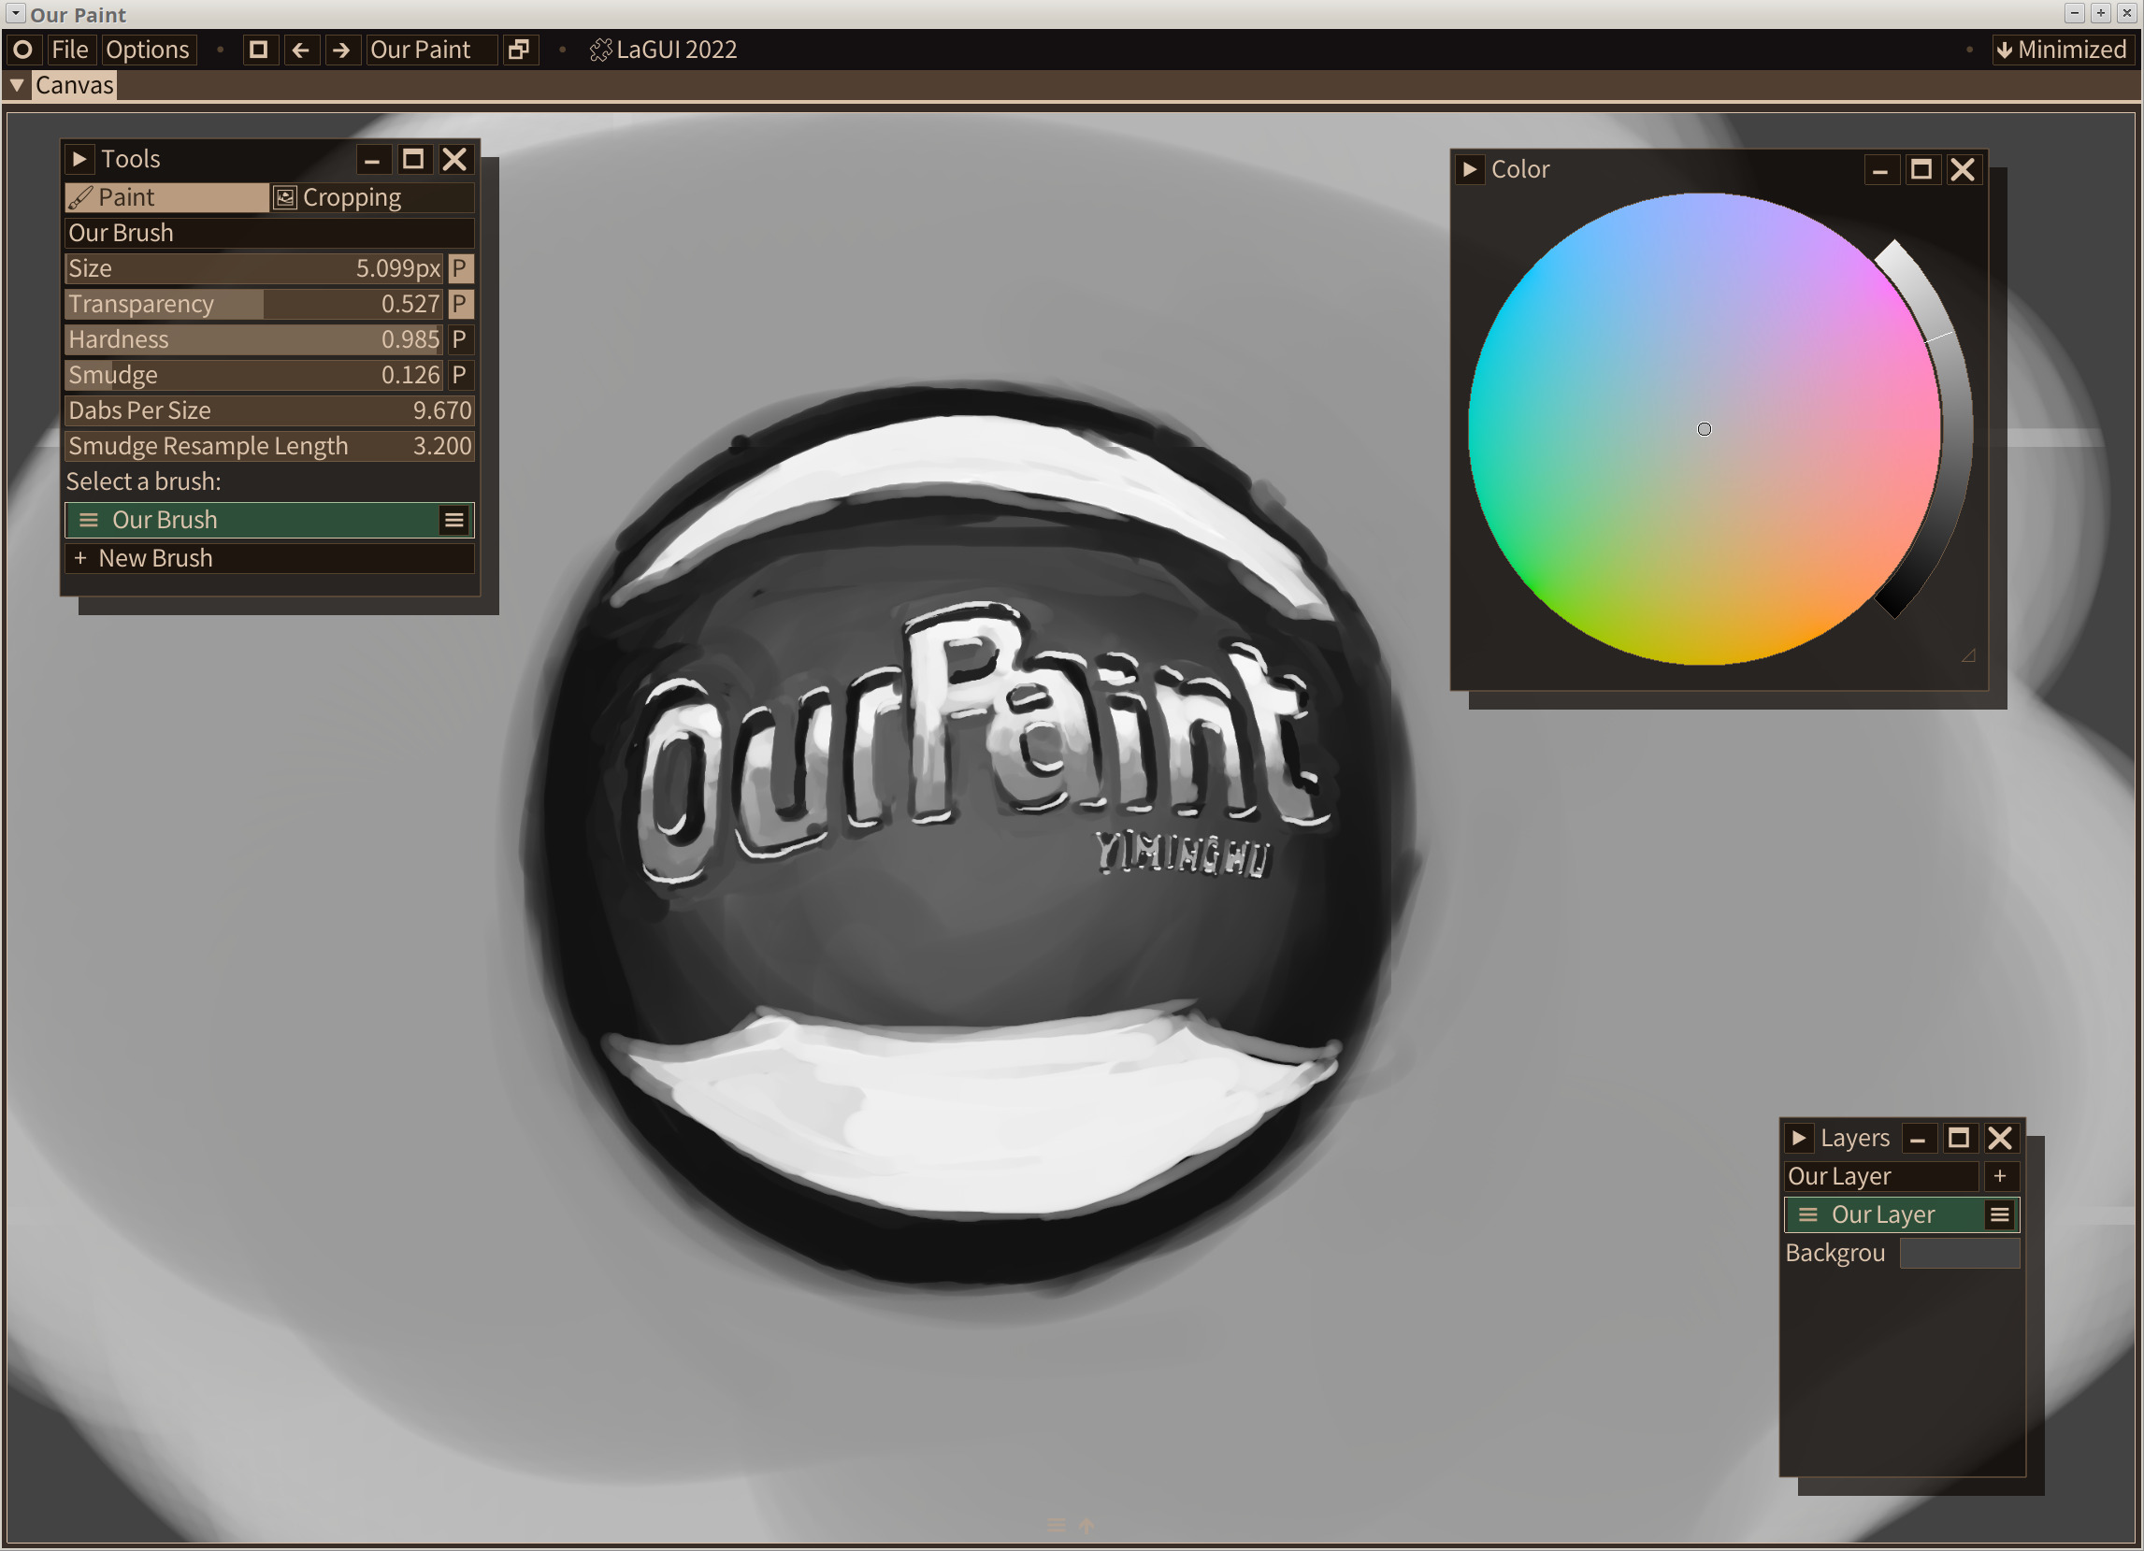Maximize the Layers panel
Viewport: 2144px width, 1551px height.
click(x=1960, y=1138)
